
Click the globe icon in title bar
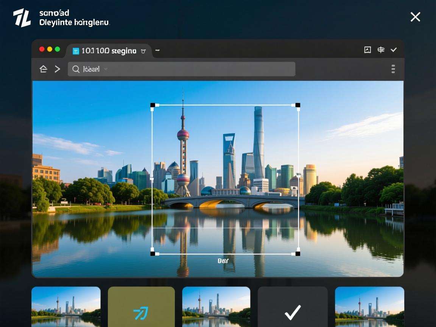tap(381, 50)
